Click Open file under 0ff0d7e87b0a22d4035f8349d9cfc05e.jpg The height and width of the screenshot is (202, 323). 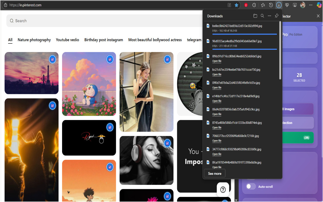217,88
